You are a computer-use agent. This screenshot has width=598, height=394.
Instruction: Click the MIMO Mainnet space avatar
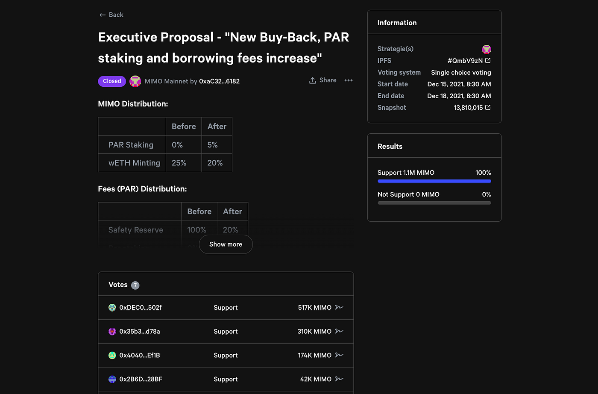tap(135, 81)
